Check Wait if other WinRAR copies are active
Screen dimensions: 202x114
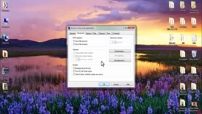(x=74, y=74)
